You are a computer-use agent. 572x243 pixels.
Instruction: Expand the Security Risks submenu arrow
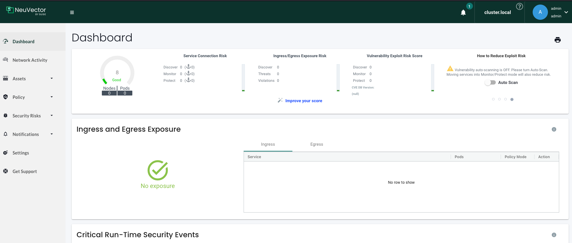[x=52, y=116]
